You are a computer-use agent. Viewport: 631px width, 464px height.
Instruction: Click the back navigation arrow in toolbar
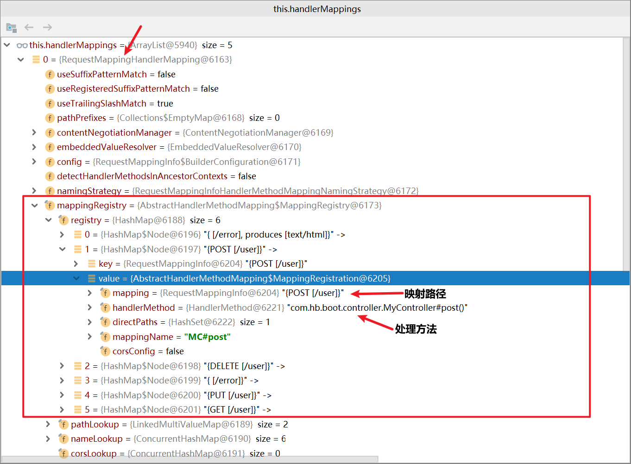point(29,27)
